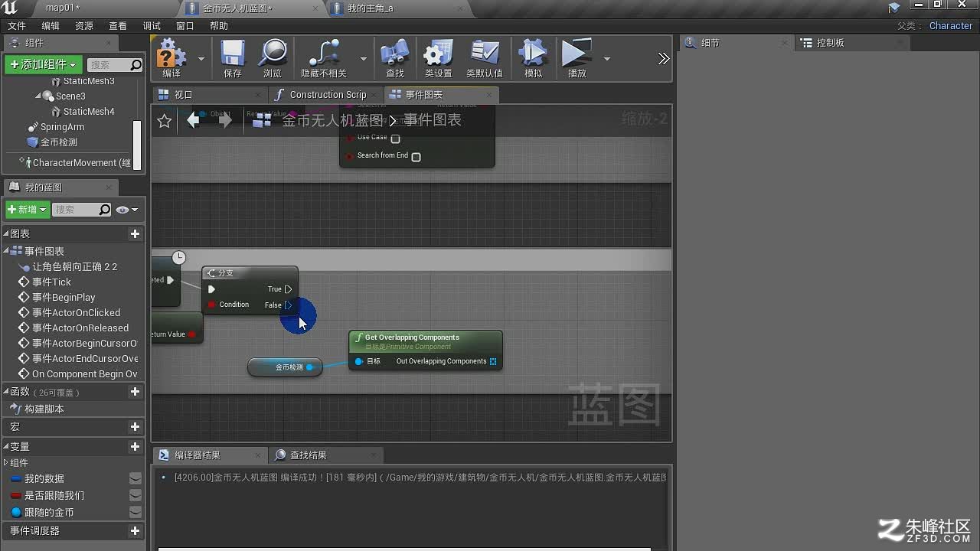Switch to the Construction Script tab
This screenshot has height=551, width=980.
(x=328, y=95)
